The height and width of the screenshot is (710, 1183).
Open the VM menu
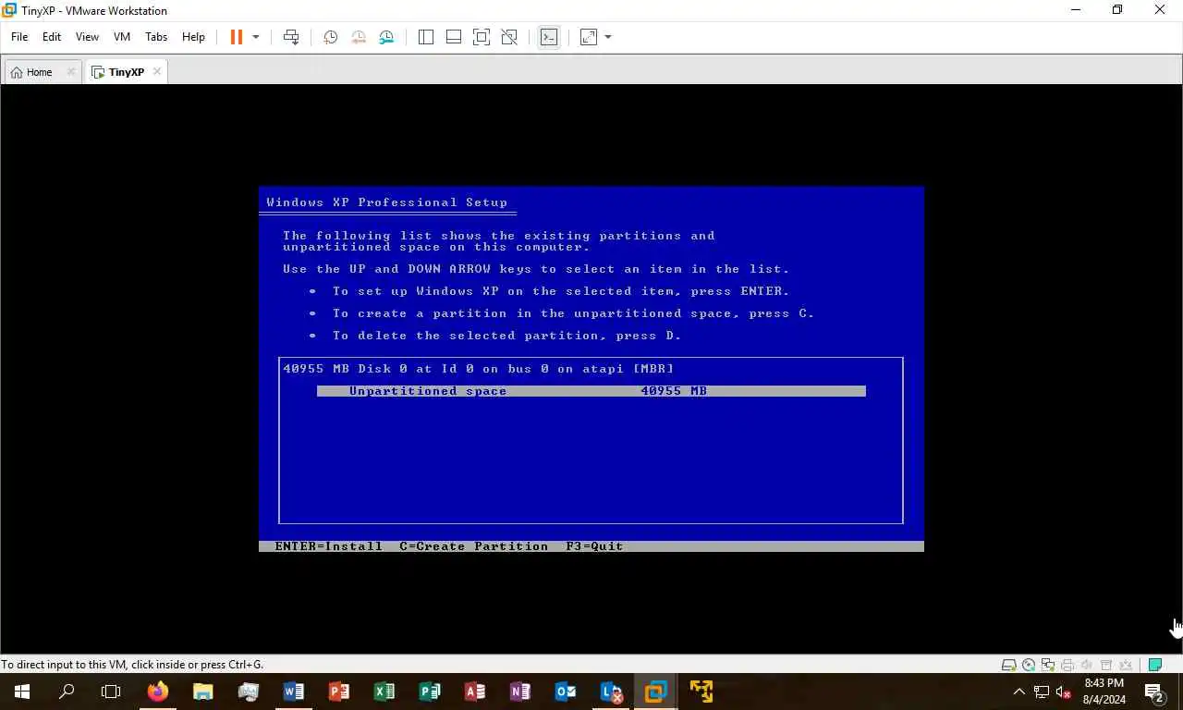click(x=122, y=37)
